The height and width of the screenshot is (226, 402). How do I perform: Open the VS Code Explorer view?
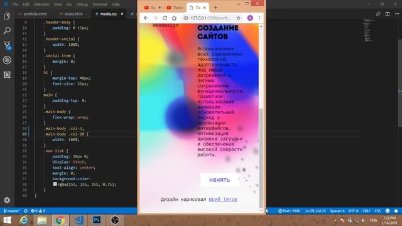pos(7,16)
